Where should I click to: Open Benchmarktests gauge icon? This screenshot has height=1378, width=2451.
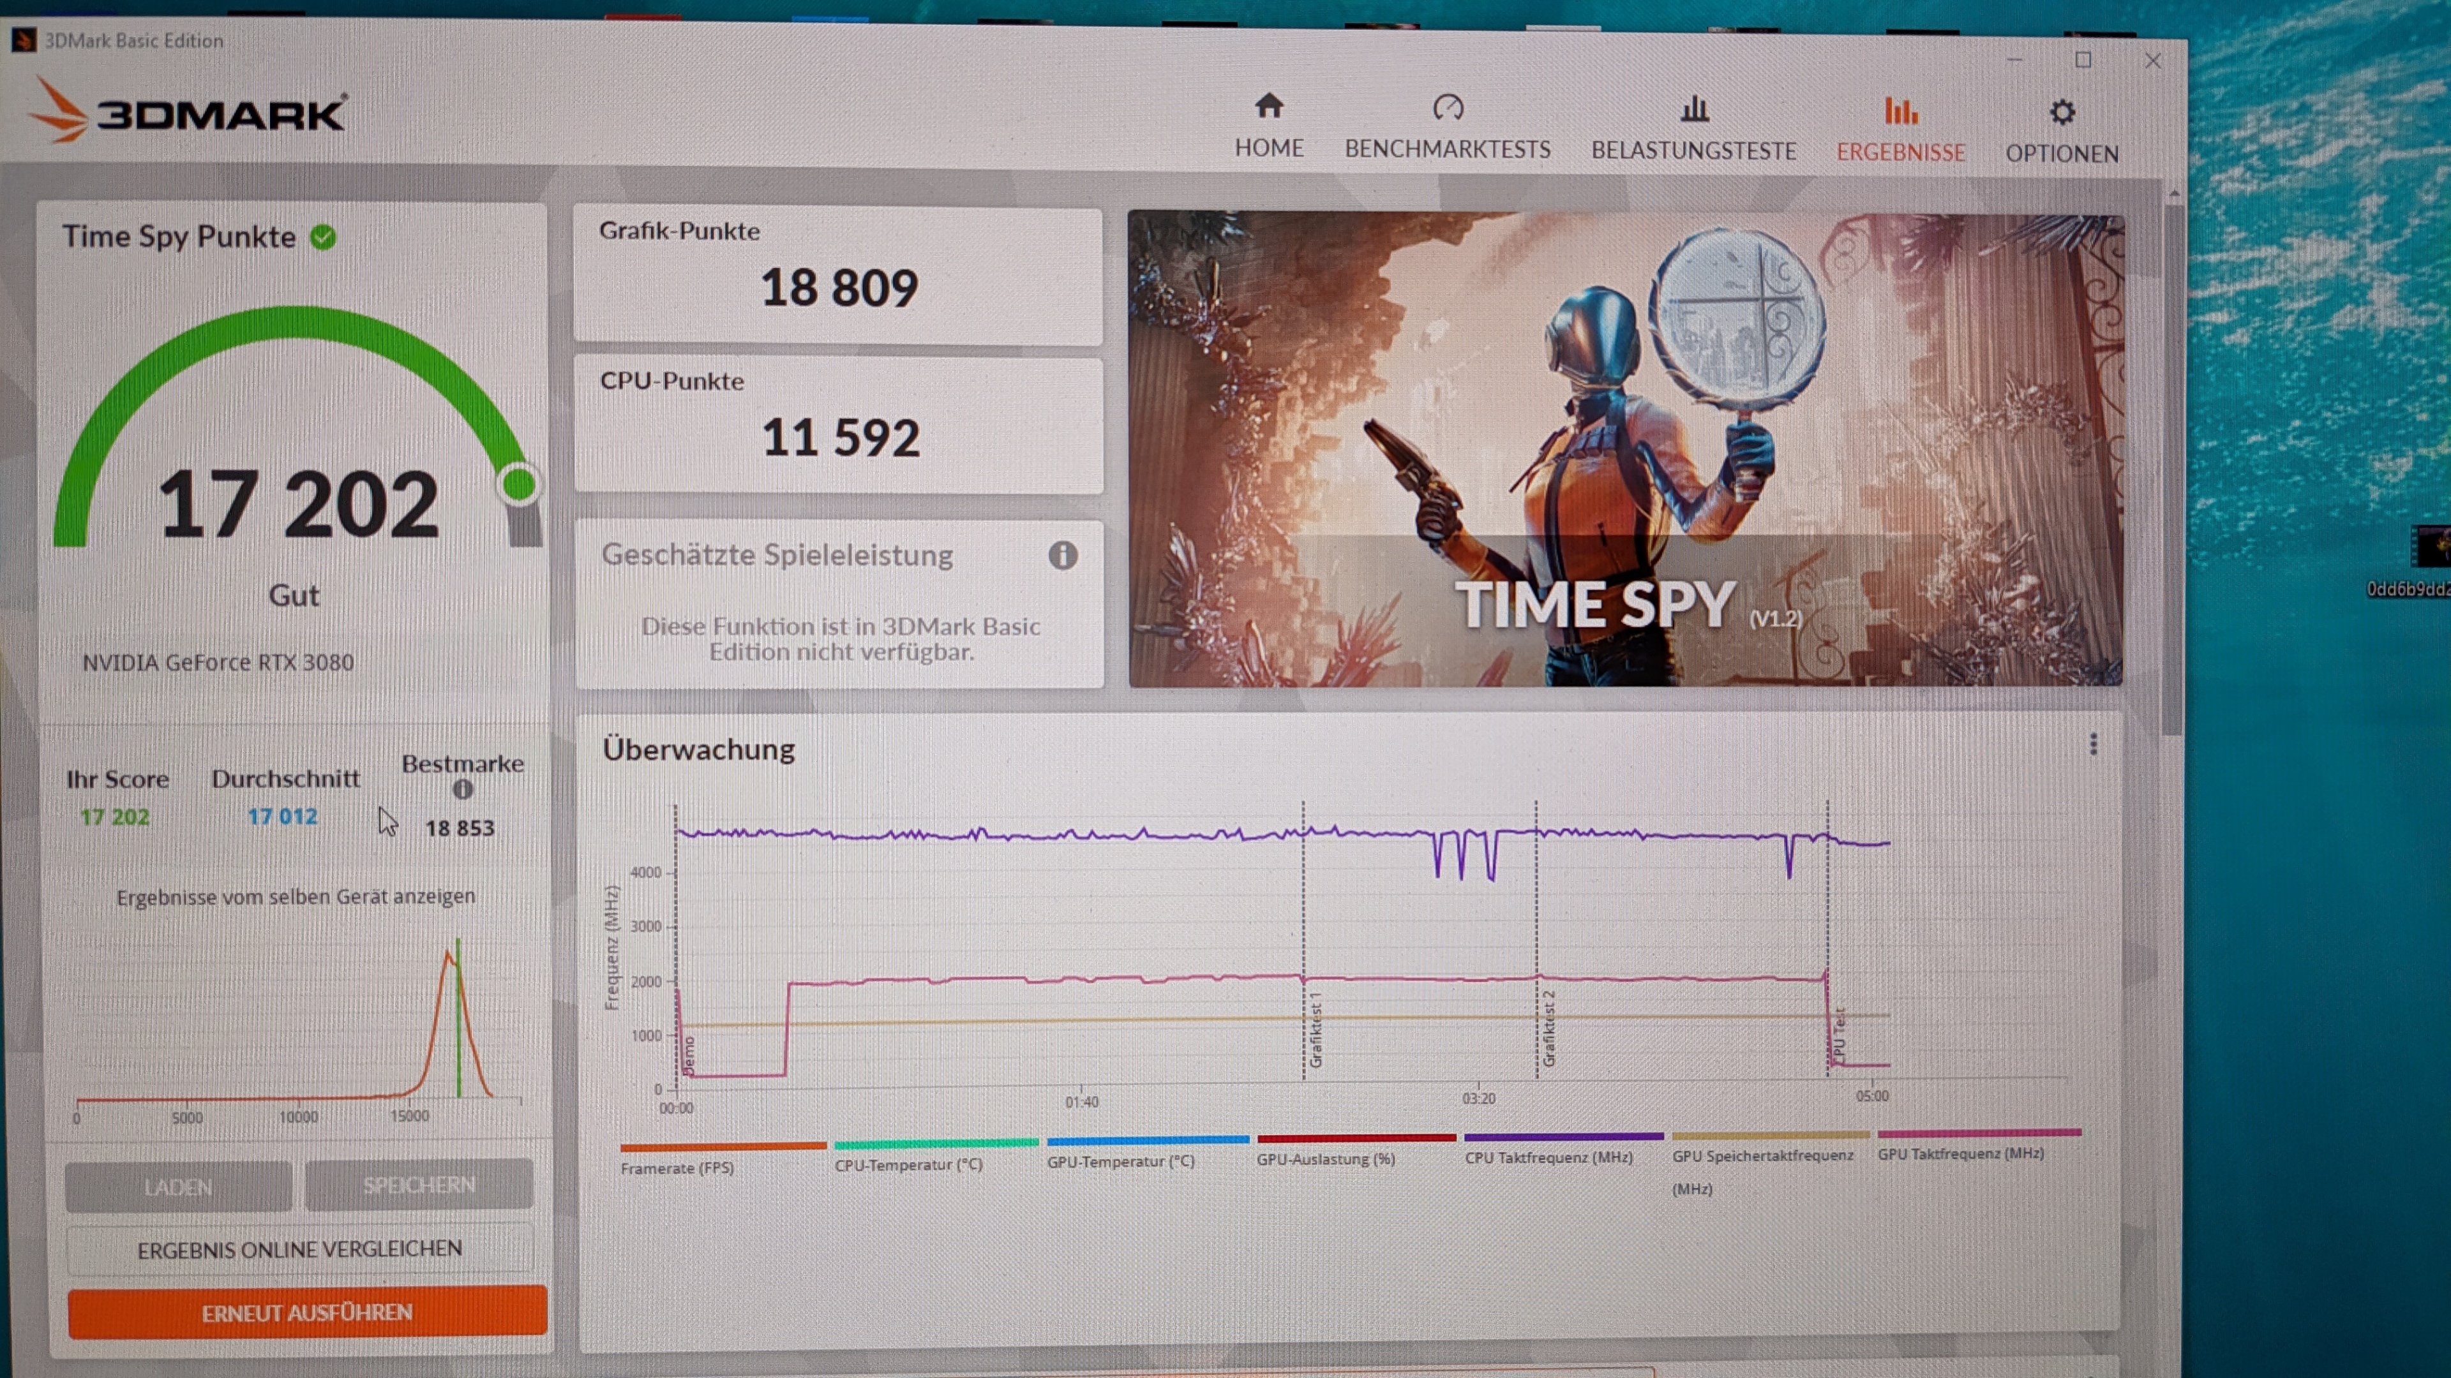point(1447,107)
